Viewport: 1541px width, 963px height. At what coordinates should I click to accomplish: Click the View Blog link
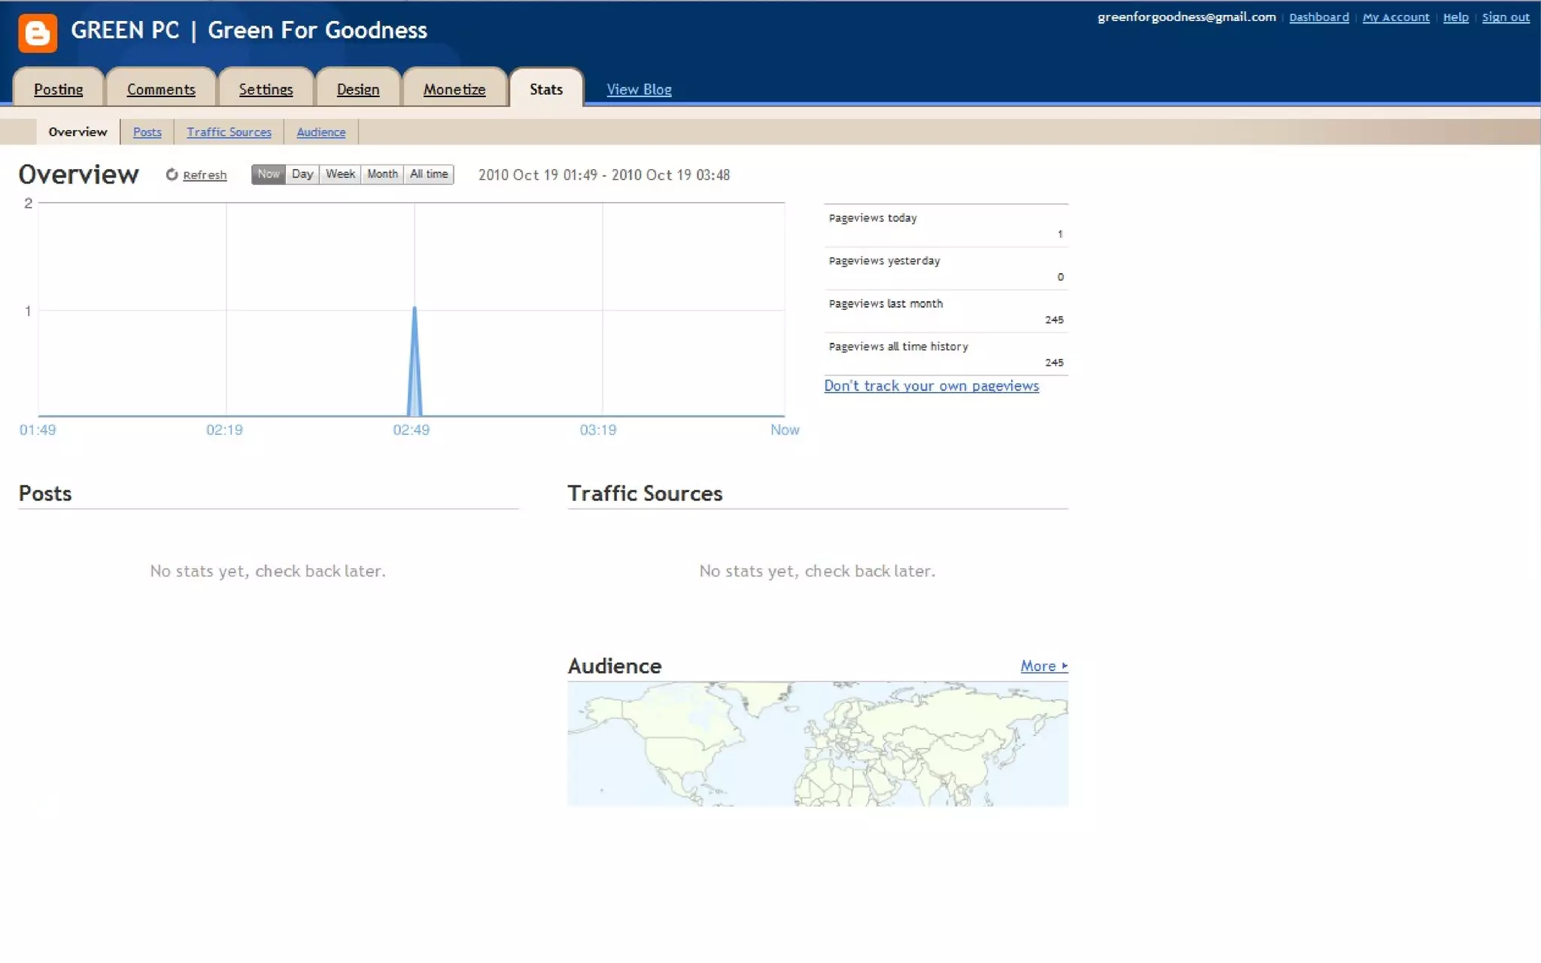639,90
